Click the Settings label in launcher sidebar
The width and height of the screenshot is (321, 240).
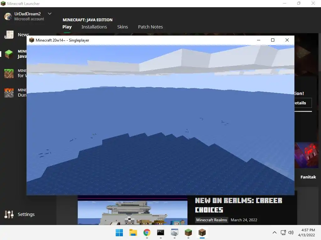26,214
